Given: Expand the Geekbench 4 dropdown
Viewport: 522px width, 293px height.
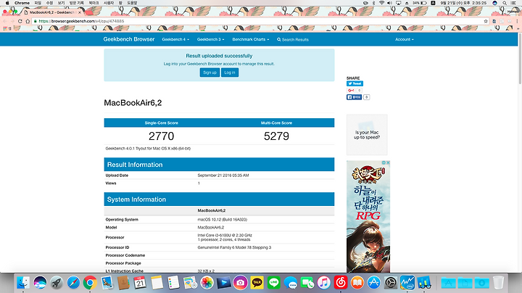Looking at the screenshot, I should [x=175, y=39].
